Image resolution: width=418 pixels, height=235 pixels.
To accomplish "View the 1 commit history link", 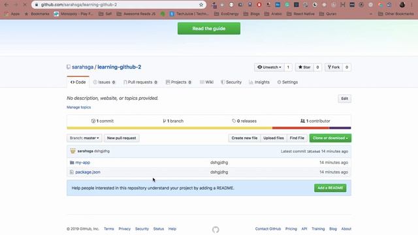I will tap(103, 121).
